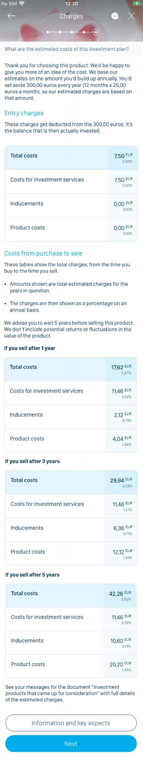Image resolution: width=143 pixels, height=759 pixels.
Task: Tap the 29,94 EUR total after 3 years
Action: 71,482
